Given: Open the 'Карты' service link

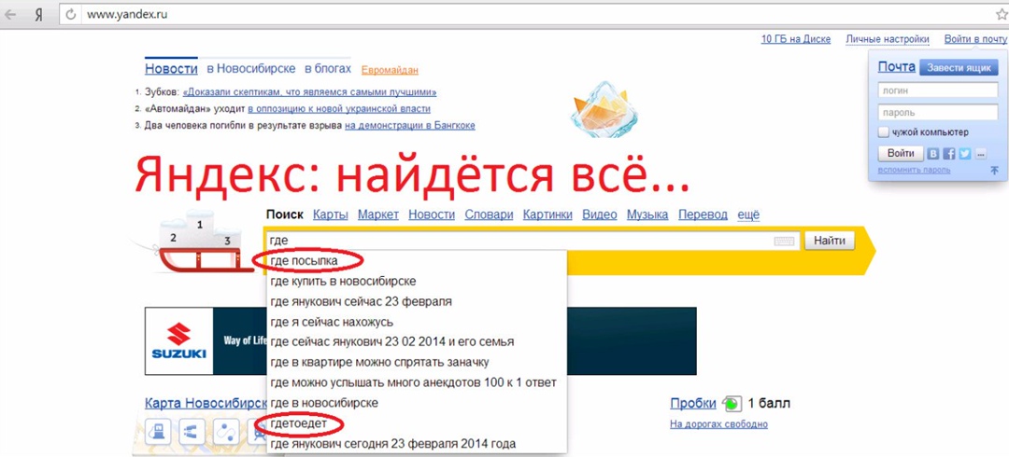Looking at the screenshot, I should (331, 215).
